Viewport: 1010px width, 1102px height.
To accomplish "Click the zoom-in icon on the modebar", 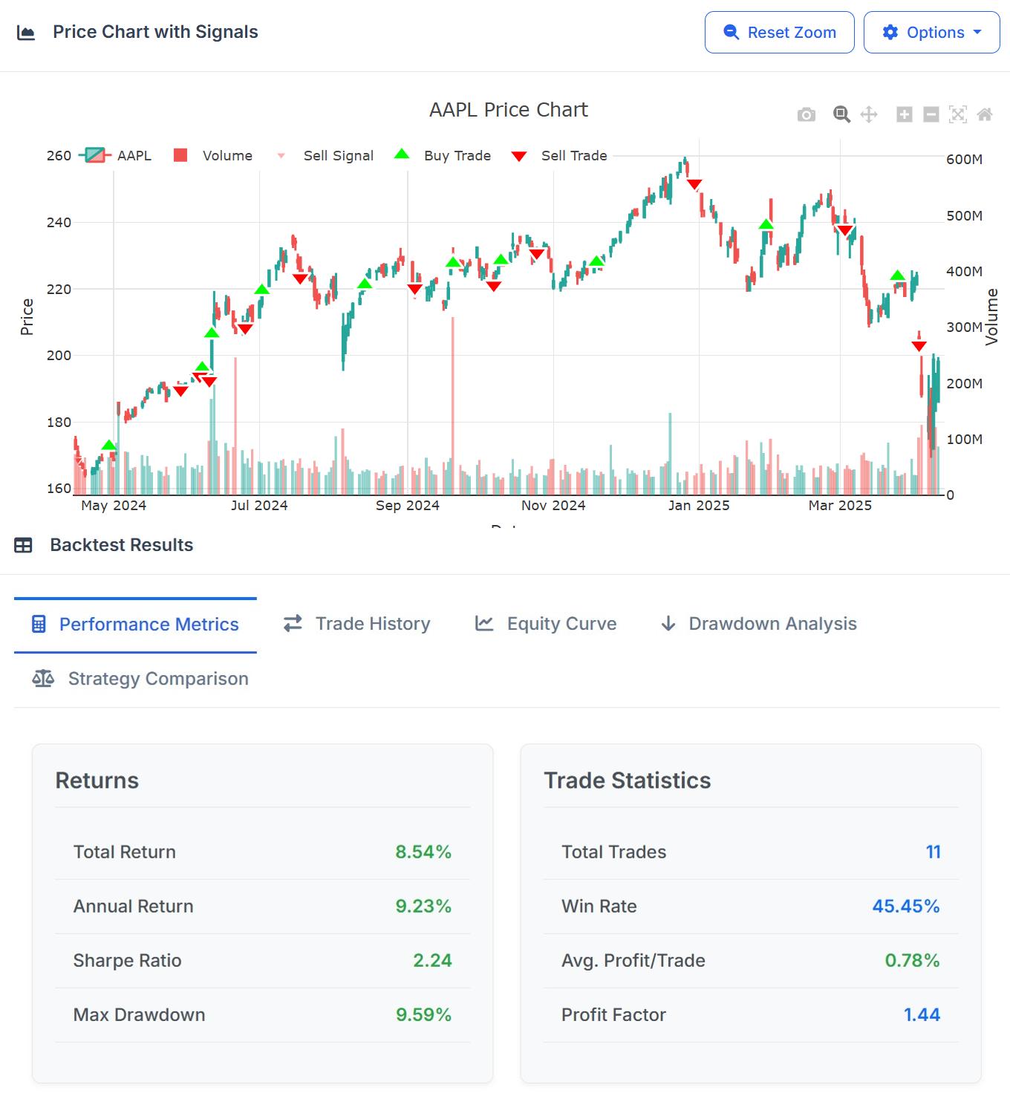I will [902, 114].
